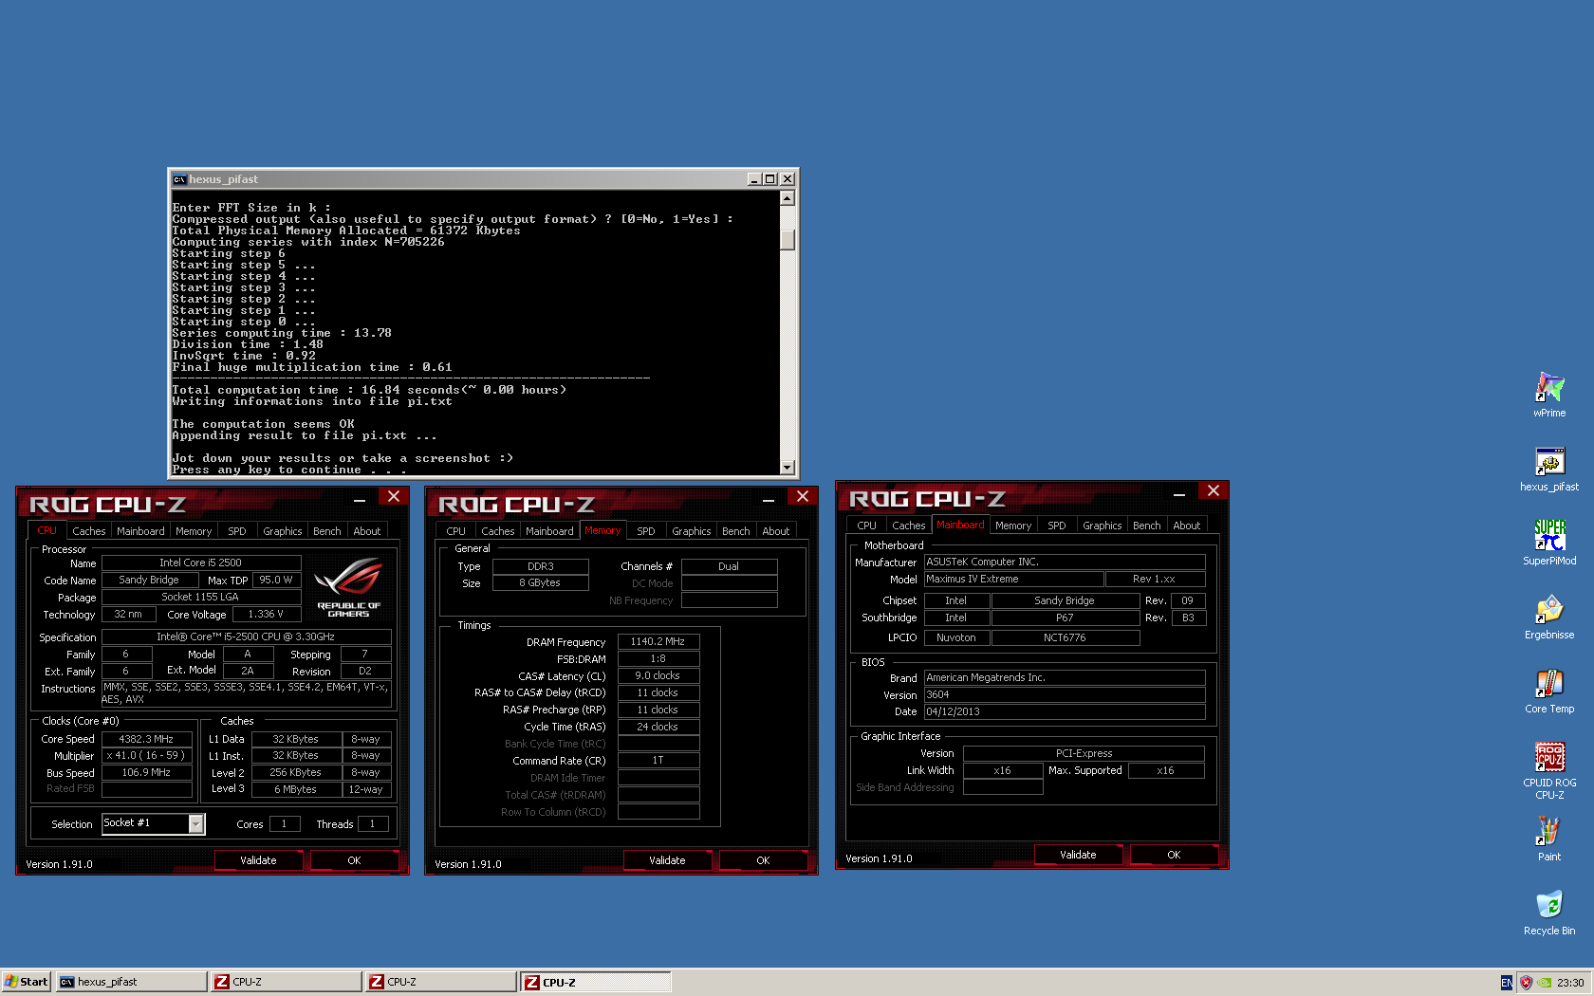1594x996 pixels.
Task: Click console scrollbar up arrow
Action: click(788, 198)
